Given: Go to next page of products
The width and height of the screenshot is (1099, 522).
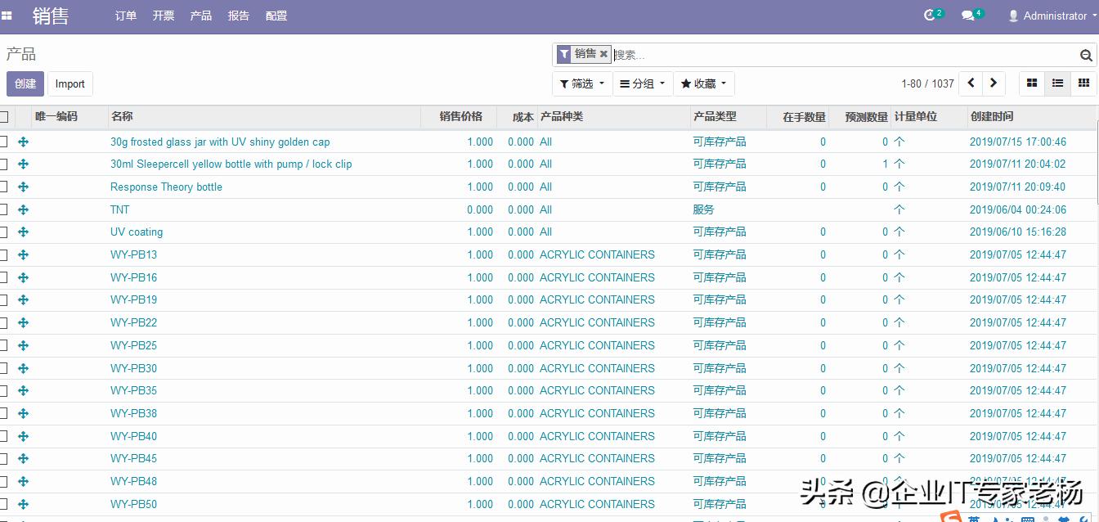Looking at the screenshot, I should coord(994,83).
